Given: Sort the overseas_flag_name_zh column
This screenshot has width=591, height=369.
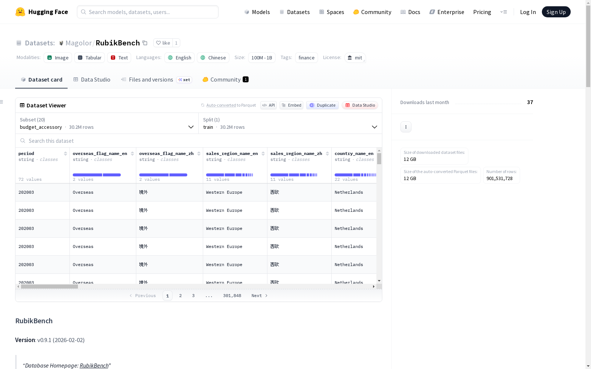Looking at the screenshot, I should tap(199, 154).
